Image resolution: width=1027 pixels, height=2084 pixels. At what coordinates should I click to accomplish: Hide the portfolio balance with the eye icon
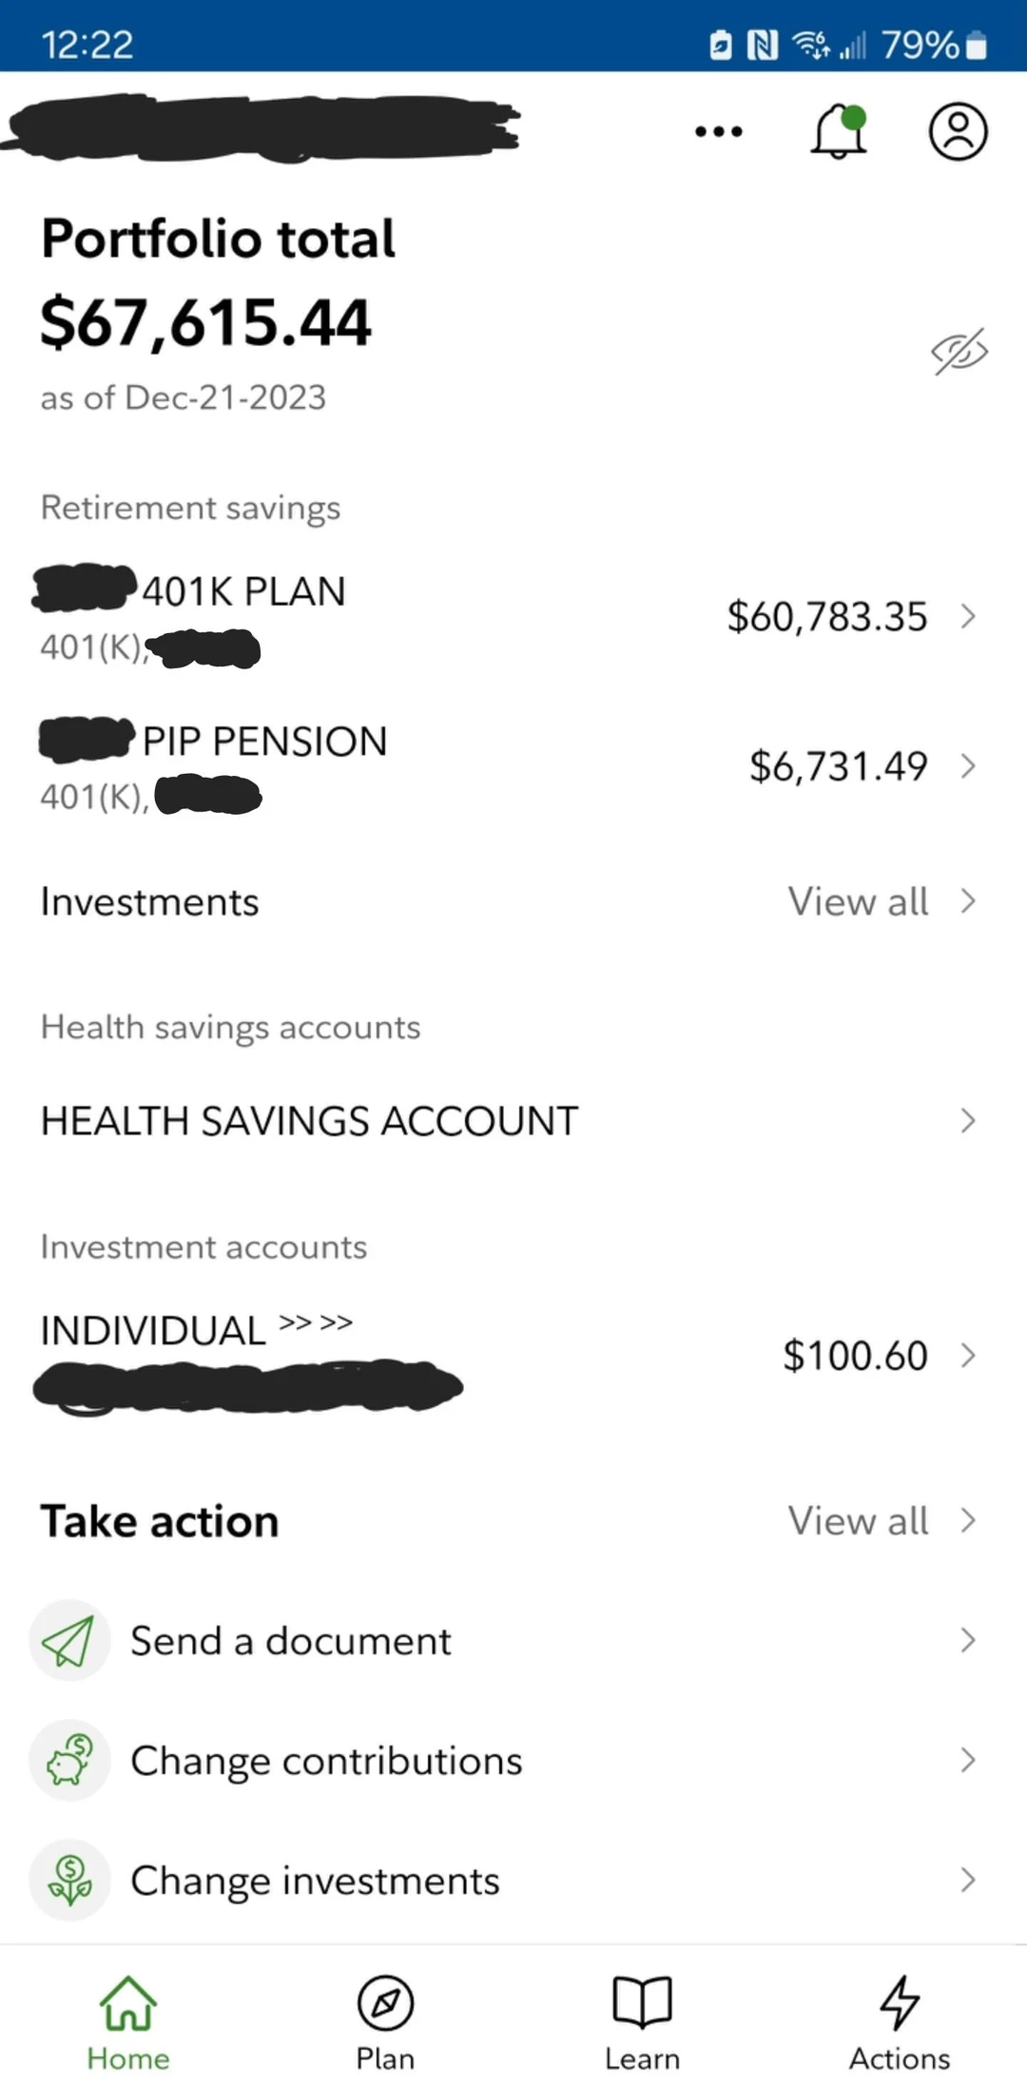point(959,352)
